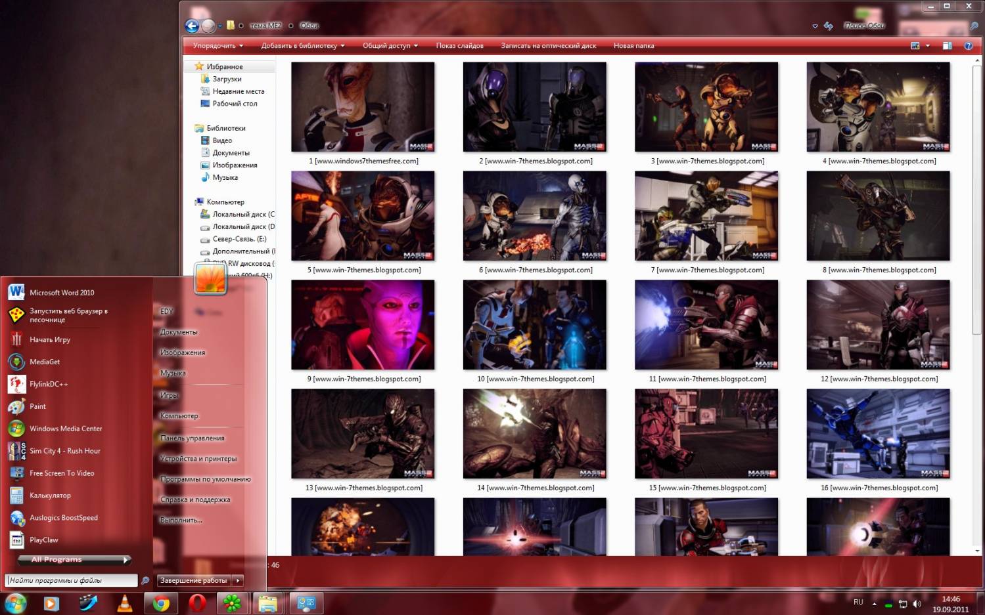Click the folder icon in the address bar
Screen dimensions: 985x615
point(231,26)
